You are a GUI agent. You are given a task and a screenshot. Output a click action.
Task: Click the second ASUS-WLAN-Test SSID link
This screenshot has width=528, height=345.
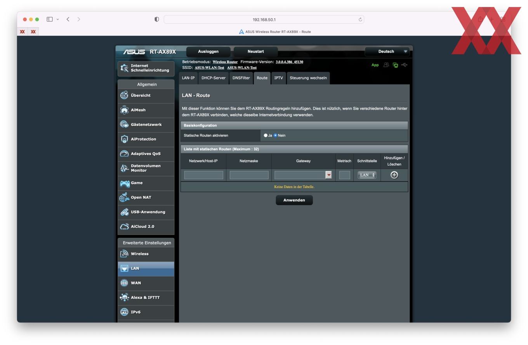coord(242,68)
